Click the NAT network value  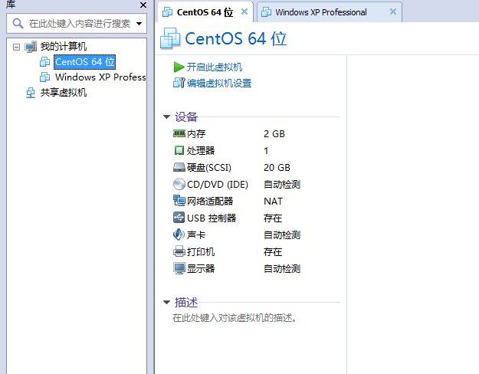pos(273,201)
